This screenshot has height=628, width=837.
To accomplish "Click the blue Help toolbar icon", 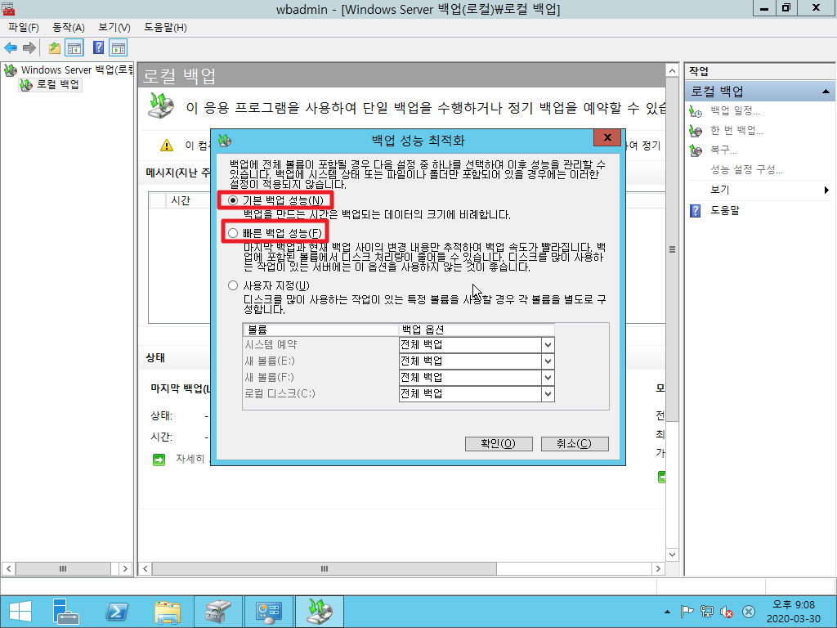I will [x=98, y=48].
